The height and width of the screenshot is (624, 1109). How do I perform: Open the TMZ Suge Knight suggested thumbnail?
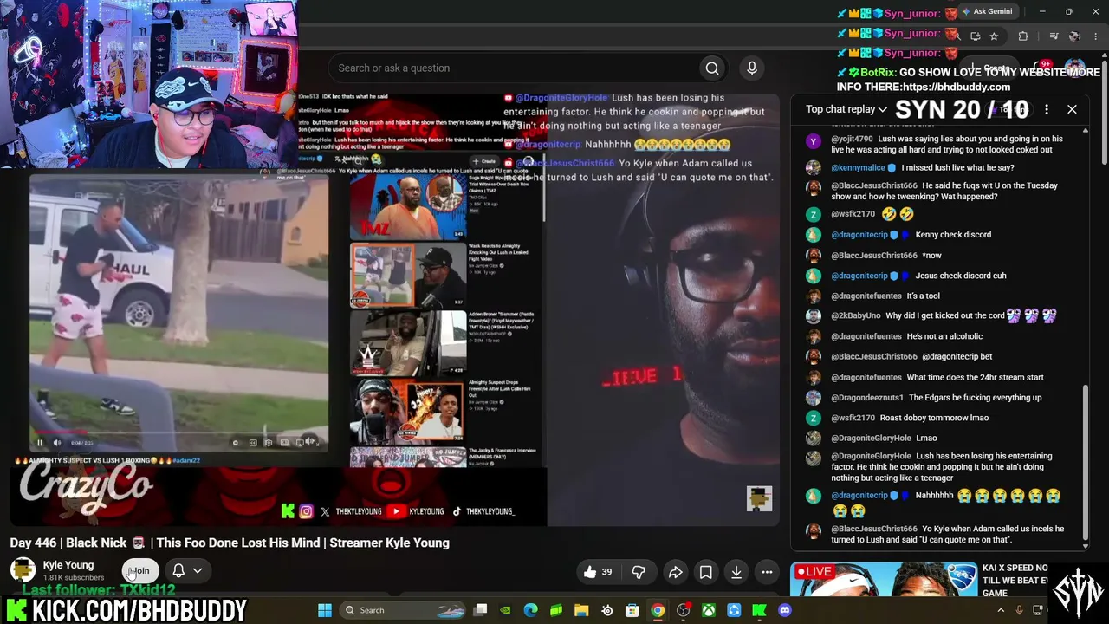click(x=407, y=208)
